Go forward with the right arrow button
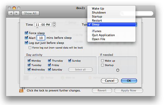Image resolution: width=165 pixels, height=105 pixels. click(x=17, y=13)
